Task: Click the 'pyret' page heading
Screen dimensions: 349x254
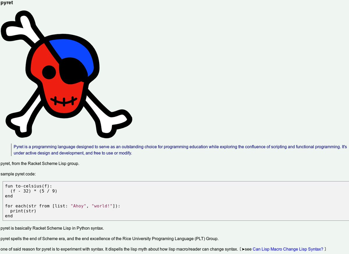Action: click(x=7, y=3)
